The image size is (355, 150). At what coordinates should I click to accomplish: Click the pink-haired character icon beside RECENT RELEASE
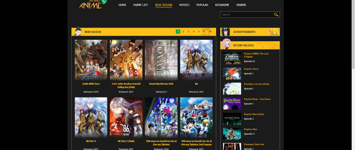[226, 44]
